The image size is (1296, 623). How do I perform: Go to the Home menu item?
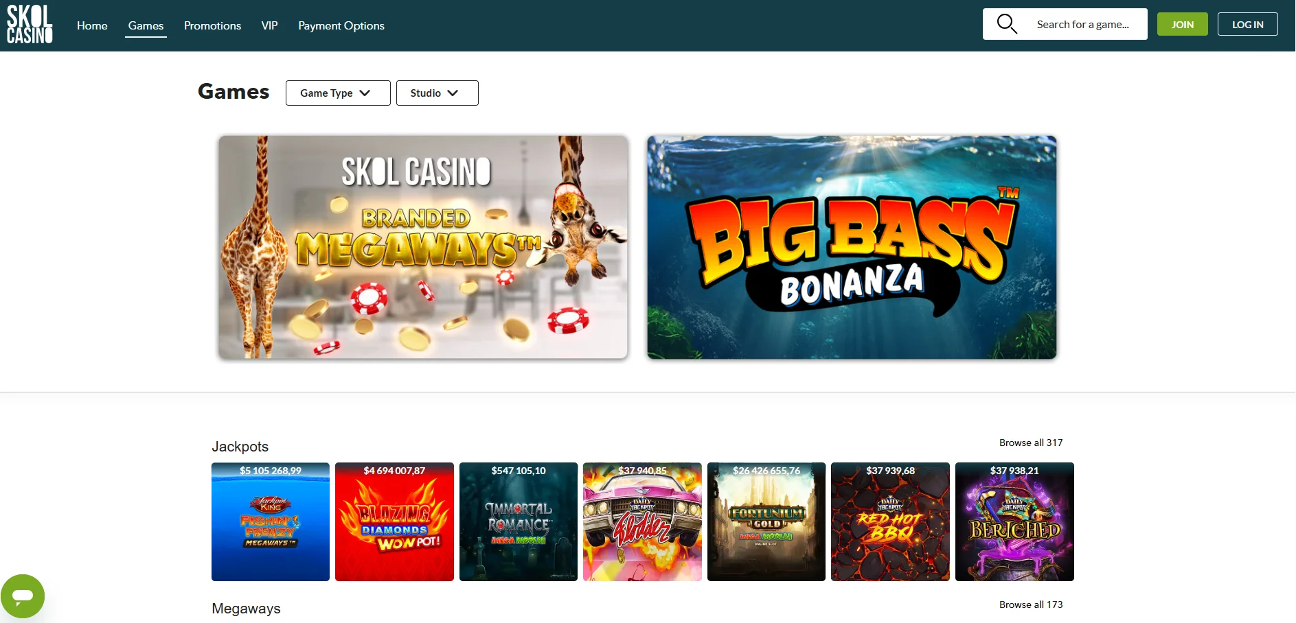click(x=92, y=25)
